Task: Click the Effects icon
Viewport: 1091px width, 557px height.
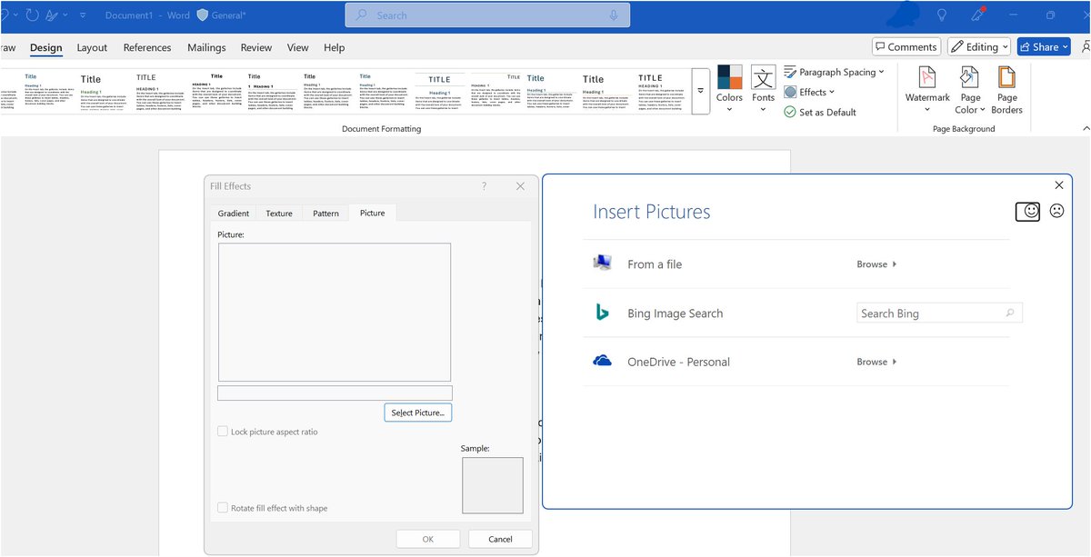Action: coord(790,92)
